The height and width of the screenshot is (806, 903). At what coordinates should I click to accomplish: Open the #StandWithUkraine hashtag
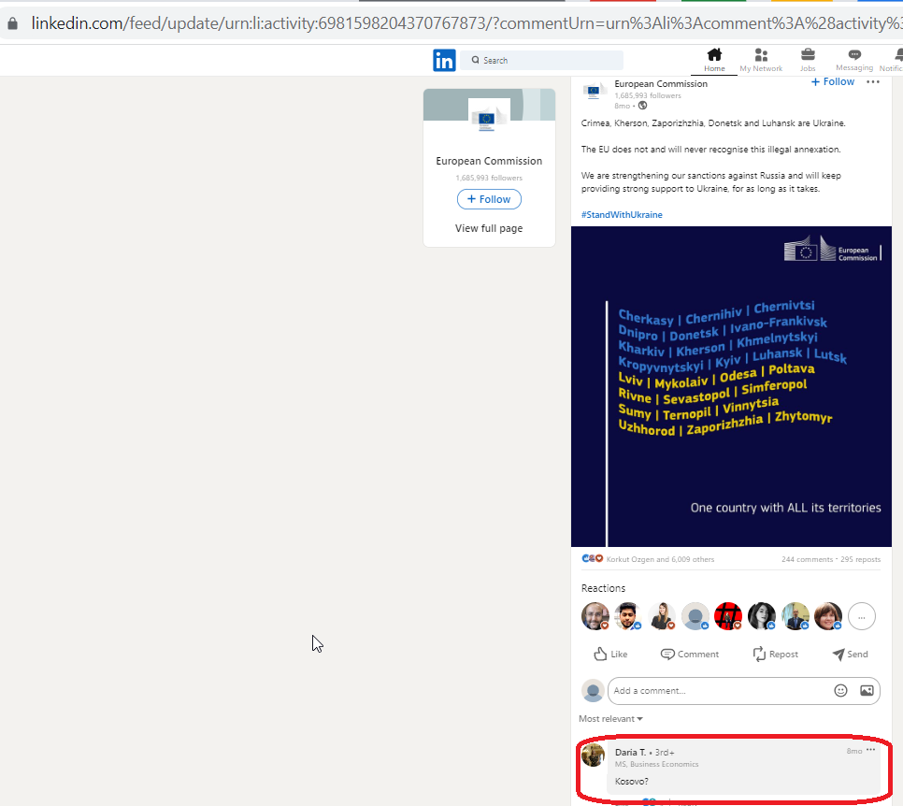622,214
